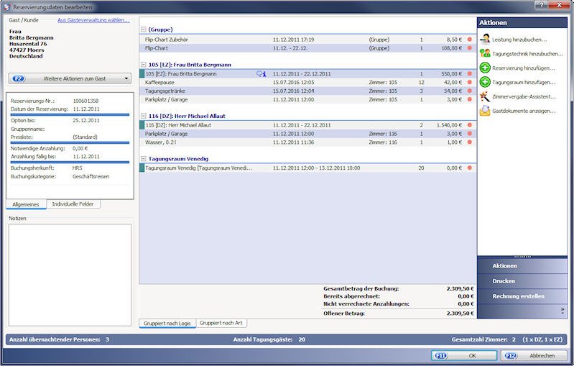Select the Kaffeepause row

(x=307, y=83)
